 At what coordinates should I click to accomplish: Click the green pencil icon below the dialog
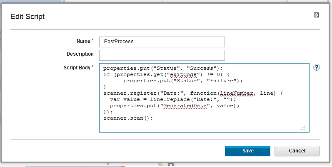click(x=162, y=165)
